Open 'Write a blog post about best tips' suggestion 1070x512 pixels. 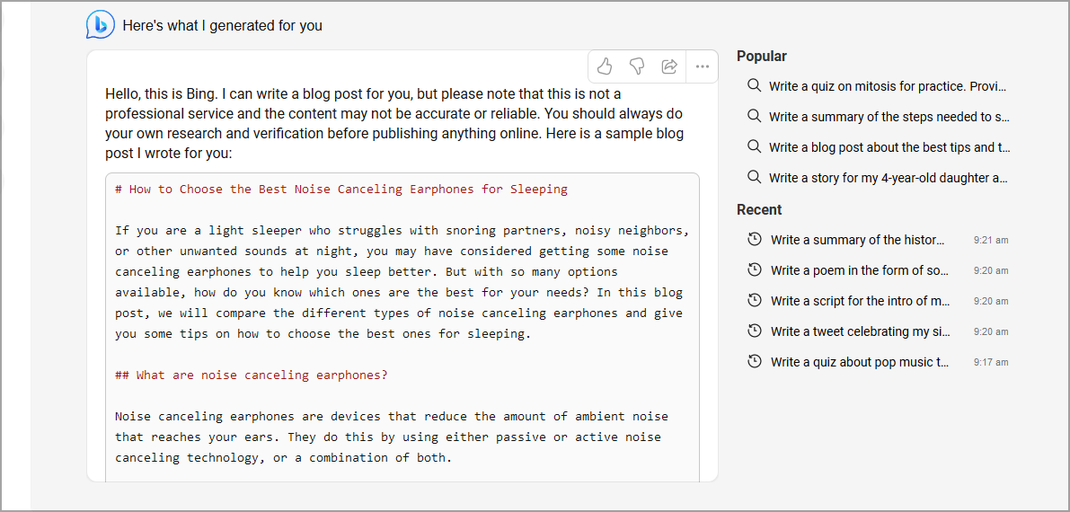pyautogui.click(x=889, y=147)
